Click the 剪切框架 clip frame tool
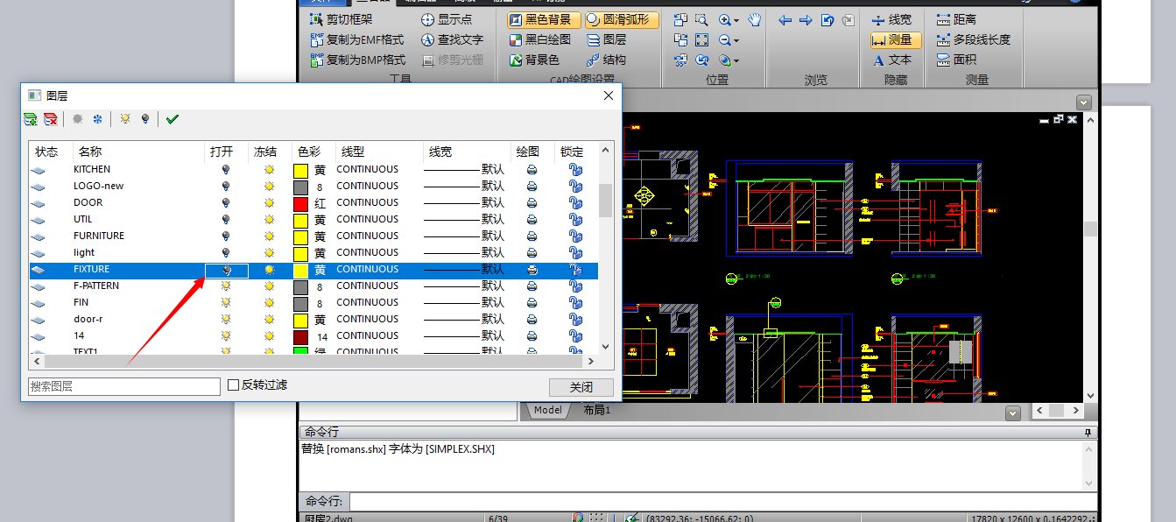The image size is (1176, 522). click(x=342, y=19)
